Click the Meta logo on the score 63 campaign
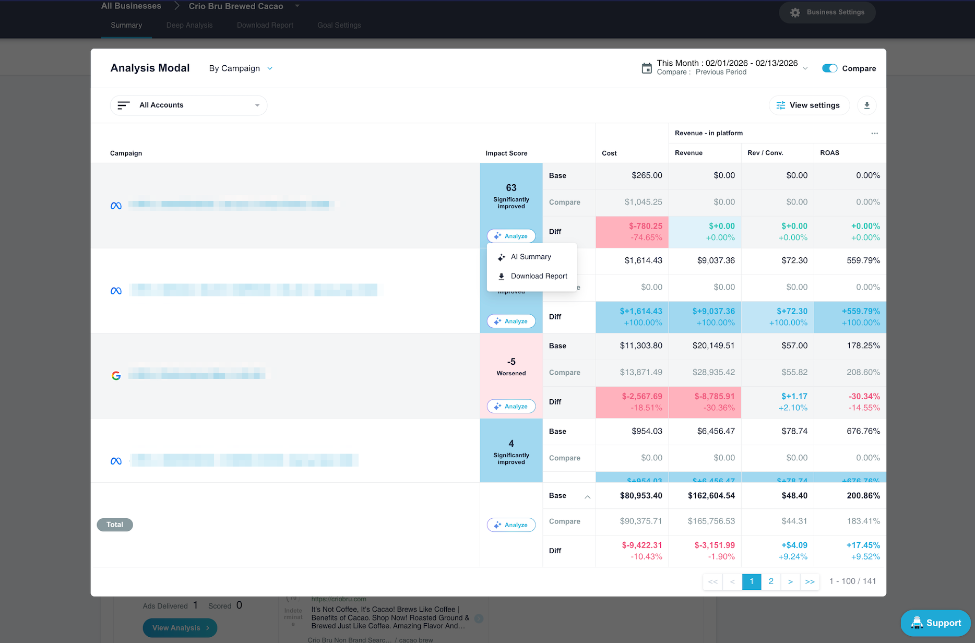Image resolution: width=975 pixels, height=643 pixels. (x=116, y=206)
